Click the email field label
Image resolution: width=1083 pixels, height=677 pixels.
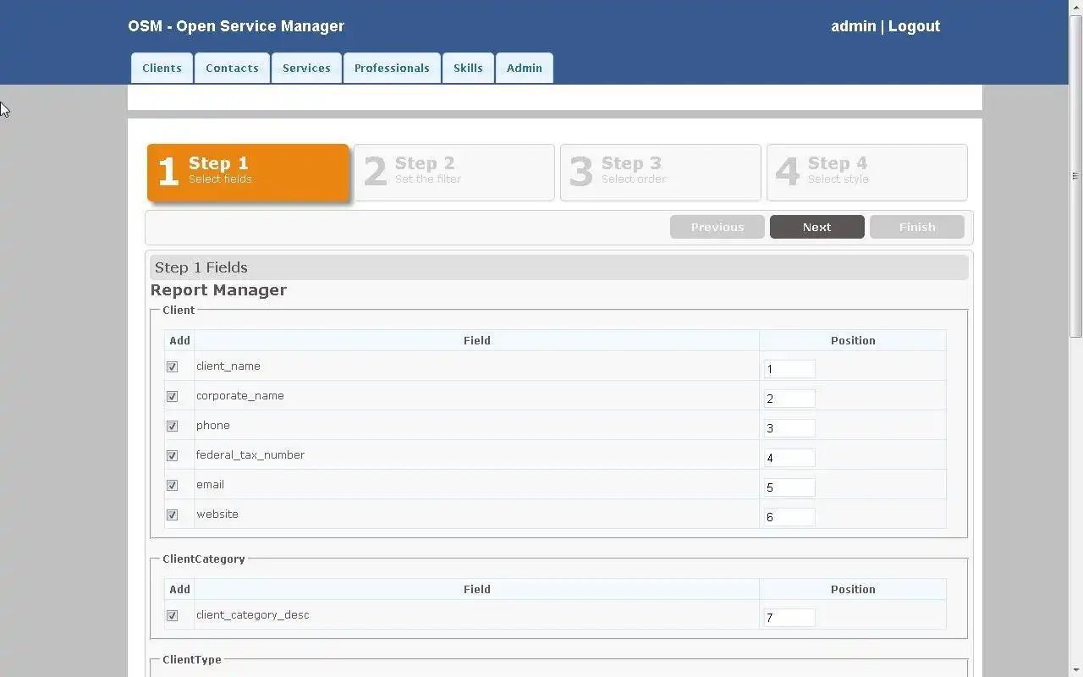pyautogui.click(x=210, y=485)
